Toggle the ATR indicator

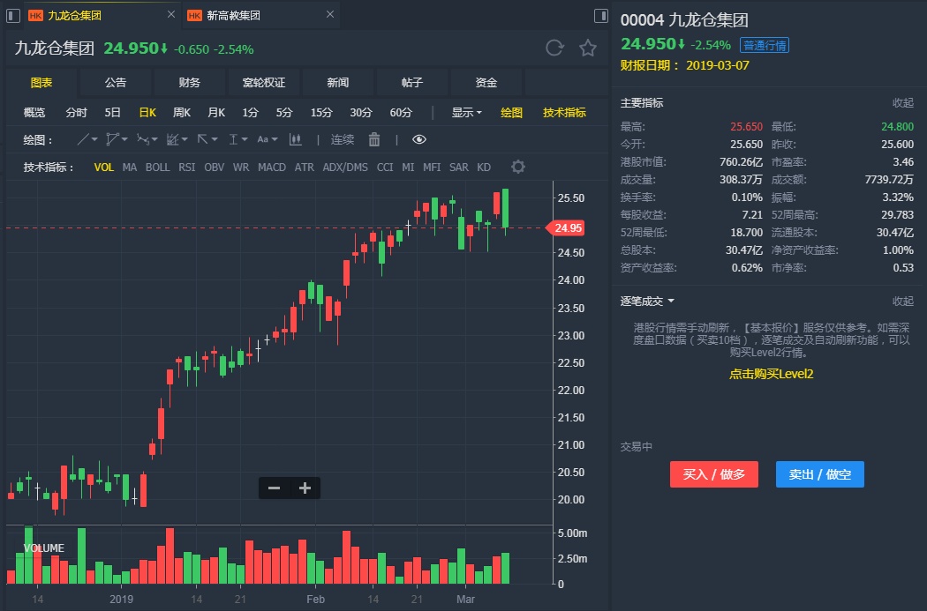click(x=304, y=167)
